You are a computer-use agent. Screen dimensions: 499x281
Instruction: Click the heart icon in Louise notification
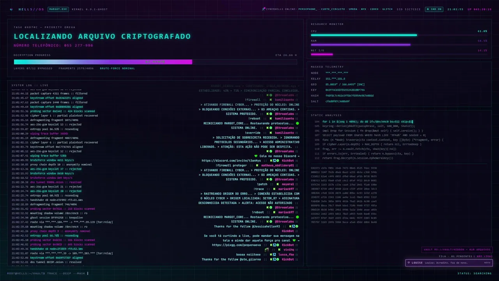[409, 263]
